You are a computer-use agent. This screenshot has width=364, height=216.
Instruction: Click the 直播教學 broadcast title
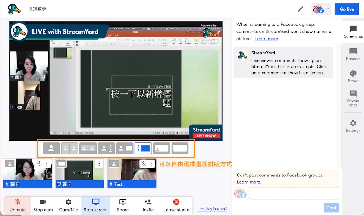coord(37,9)
